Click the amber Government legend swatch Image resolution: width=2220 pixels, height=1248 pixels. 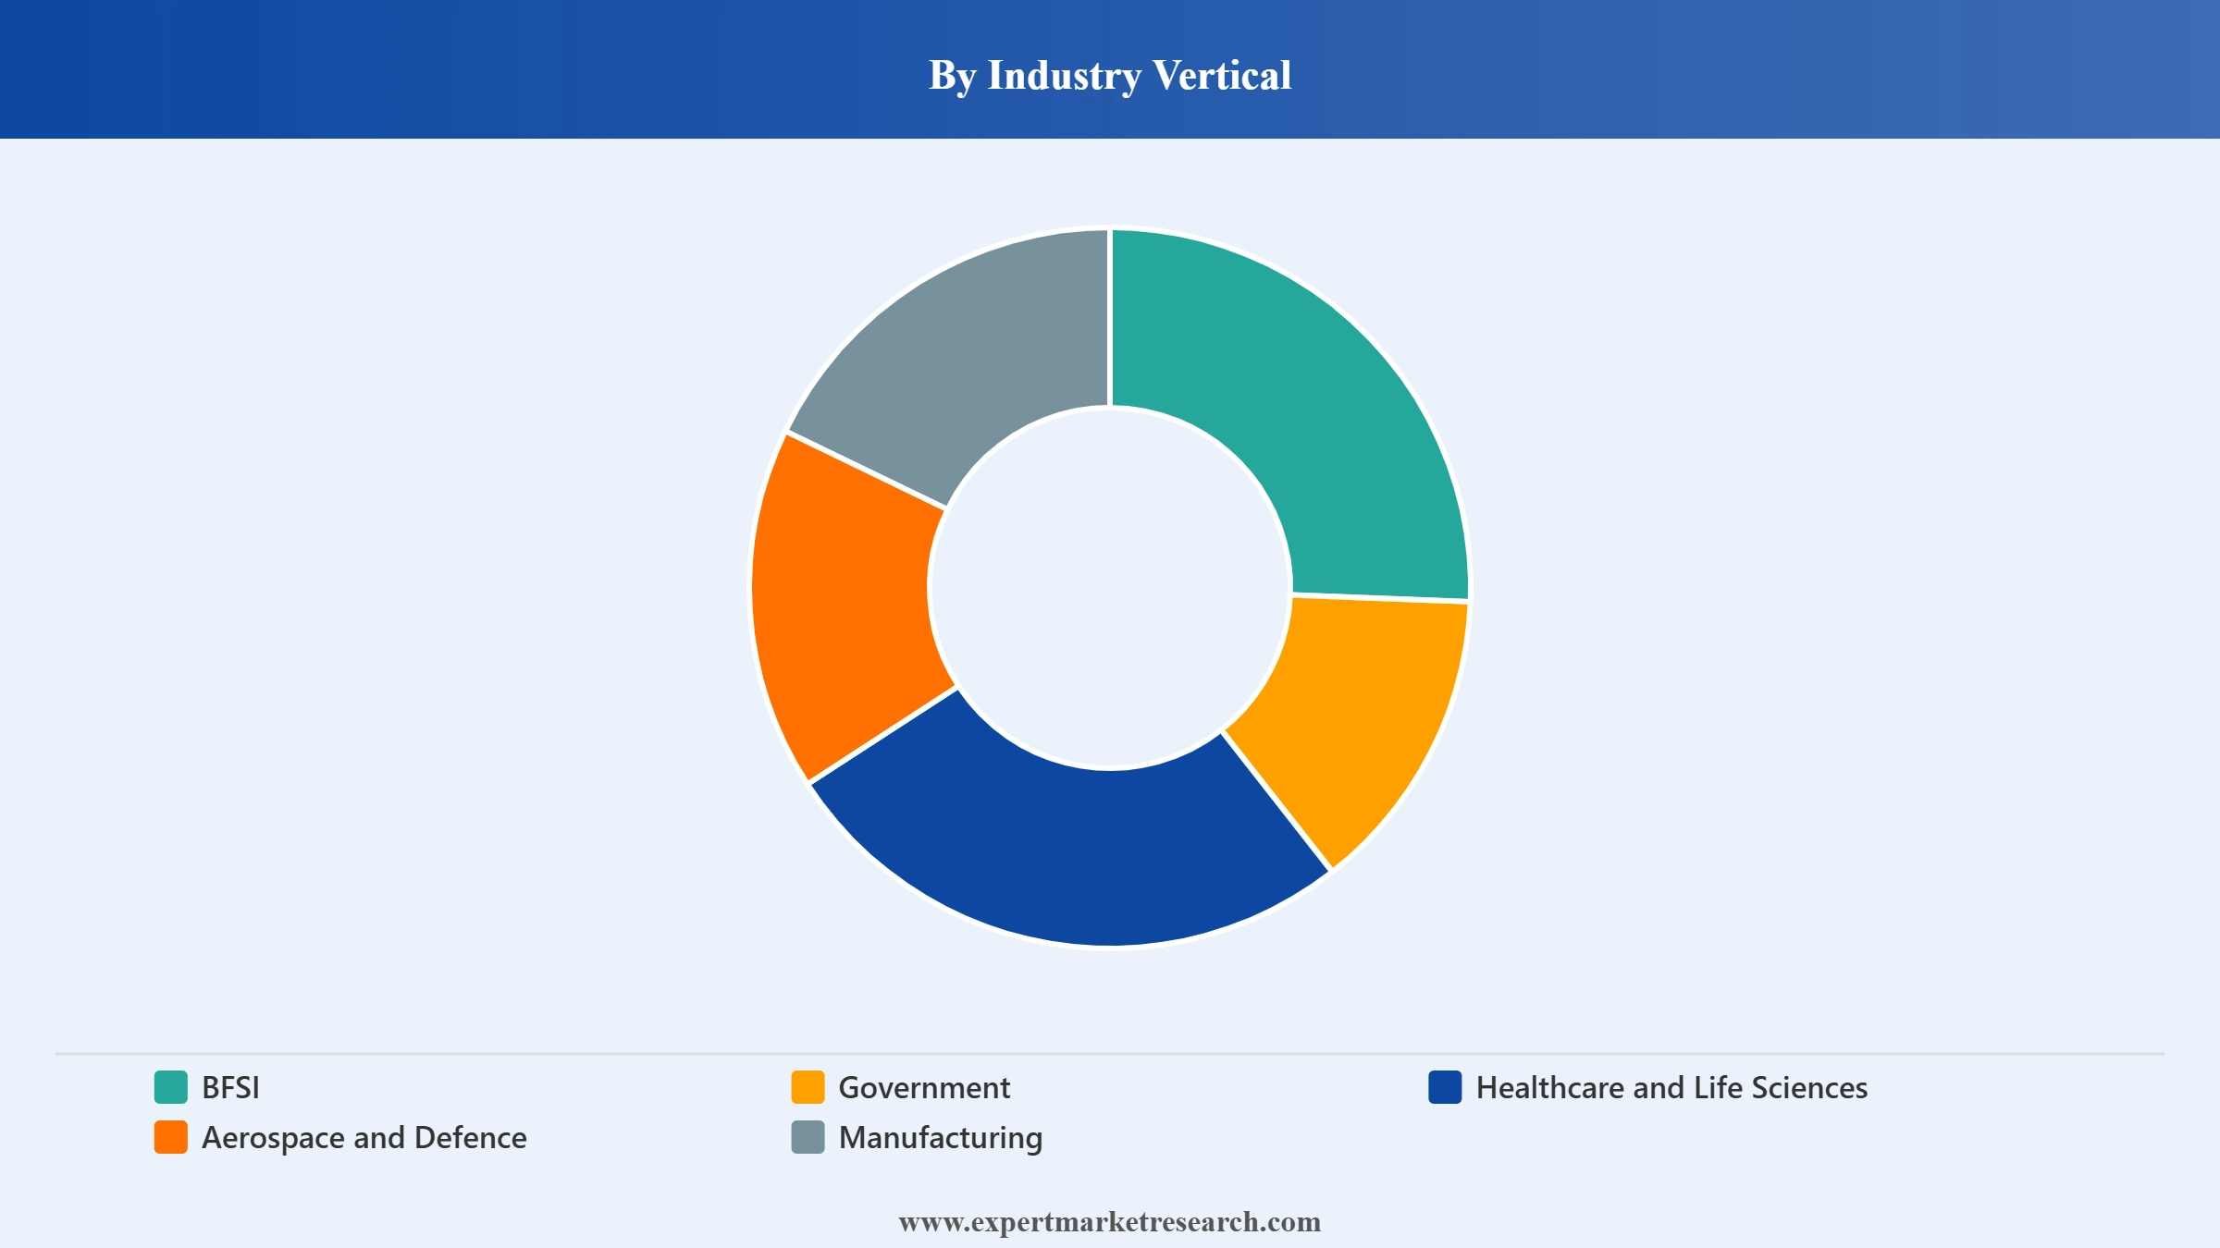[x=808, y=1087]
